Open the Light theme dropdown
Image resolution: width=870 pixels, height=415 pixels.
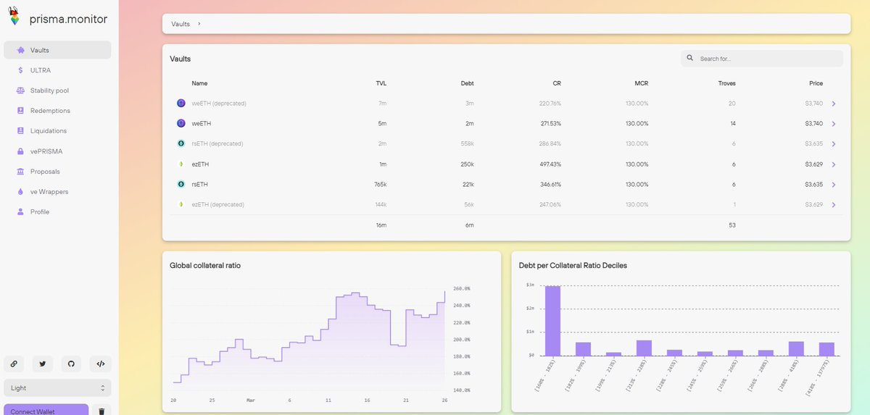point(57,388)
